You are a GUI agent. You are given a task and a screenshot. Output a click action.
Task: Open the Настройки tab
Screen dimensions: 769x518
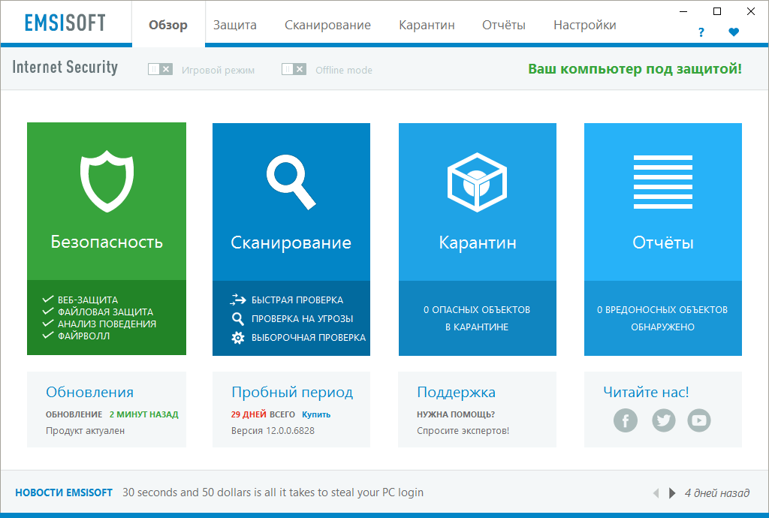584,25
